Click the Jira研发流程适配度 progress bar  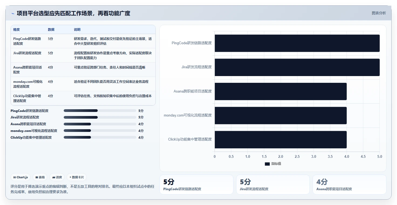click(x=100, y=117)
